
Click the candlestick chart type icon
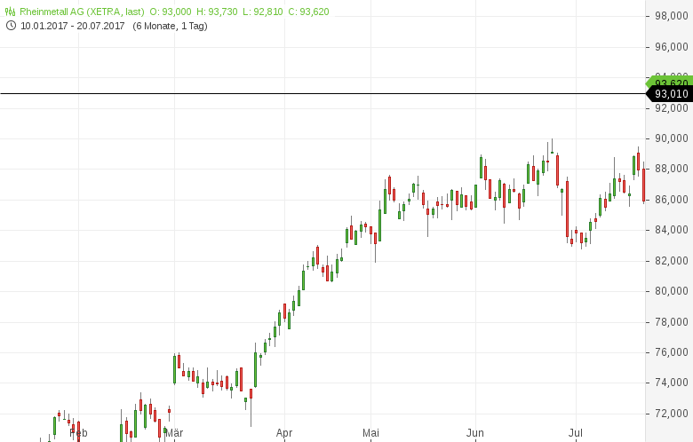click(10, 12)
